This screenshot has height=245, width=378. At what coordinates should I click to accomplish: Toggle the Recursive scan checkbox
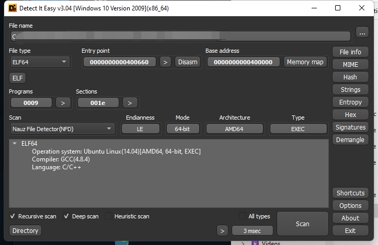13,216
